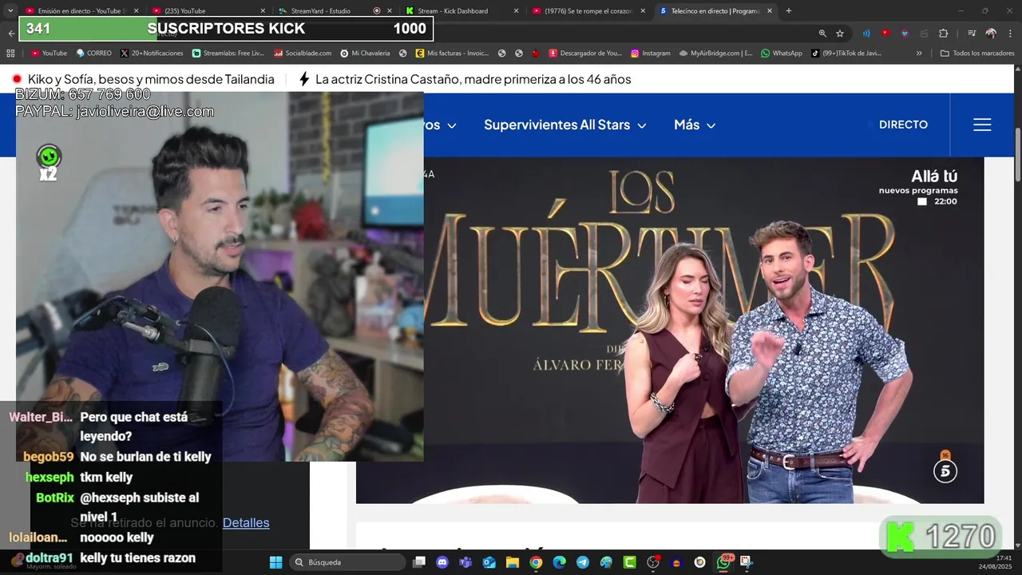Viewport: 1022px width, 575px height.
Task: Open WhatsApp from the taskbar
Action: point(723,562)
